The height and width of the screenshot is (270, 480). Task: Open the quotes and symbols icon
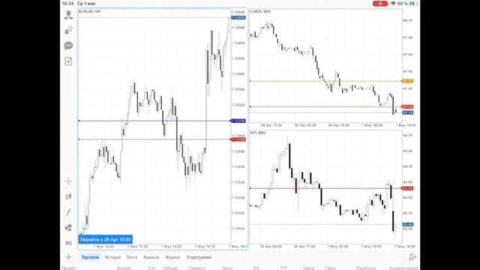pyautogui.click(x=68, y=30)
